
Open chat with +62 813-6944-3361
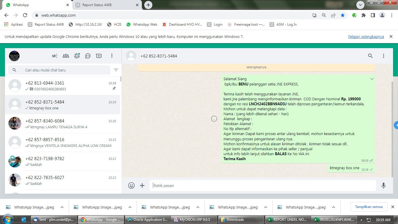tap(63, 86)
